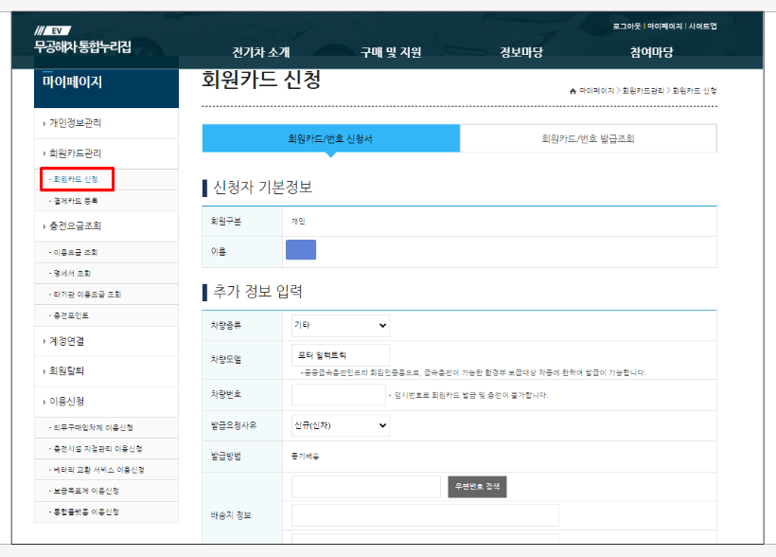776x557 pixels.
Task: Click the 차량번호 input field
Action: point(338,393)
